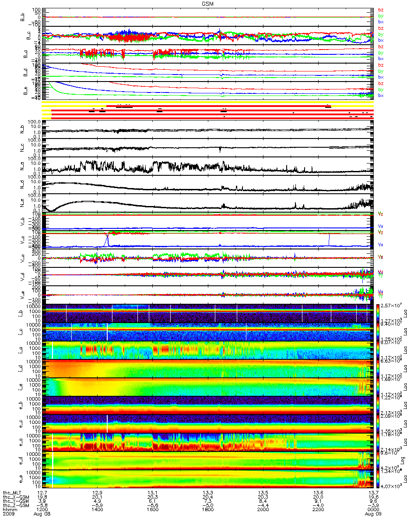Select the bz legend of B_d panel
The width and height of the screenshot is (407, 526).
[380, 65]
